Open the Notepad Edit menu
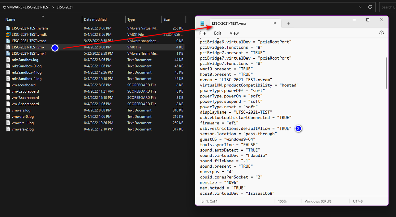This screenshot has height=217, width=396. tap(217, 33)
